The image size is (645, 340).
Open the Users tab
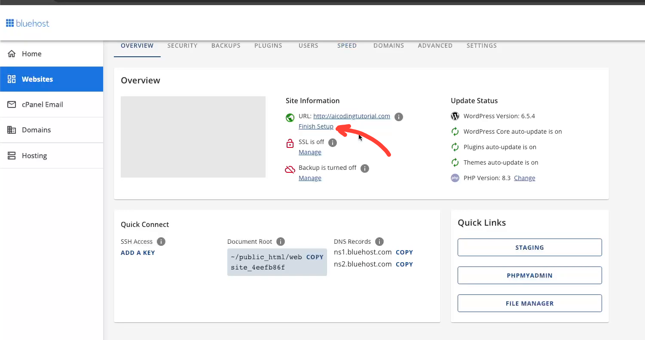[x=309, y=46]
